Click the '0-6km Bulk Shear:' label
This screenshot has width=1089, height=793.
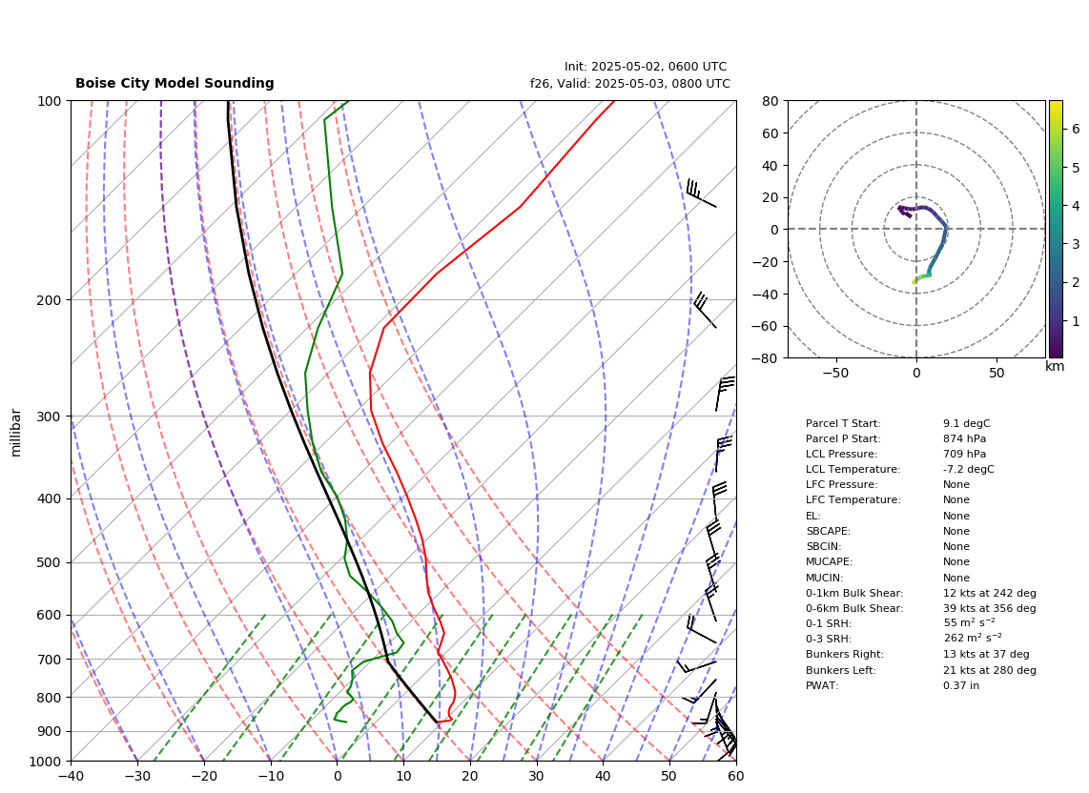tap(854, 608)
